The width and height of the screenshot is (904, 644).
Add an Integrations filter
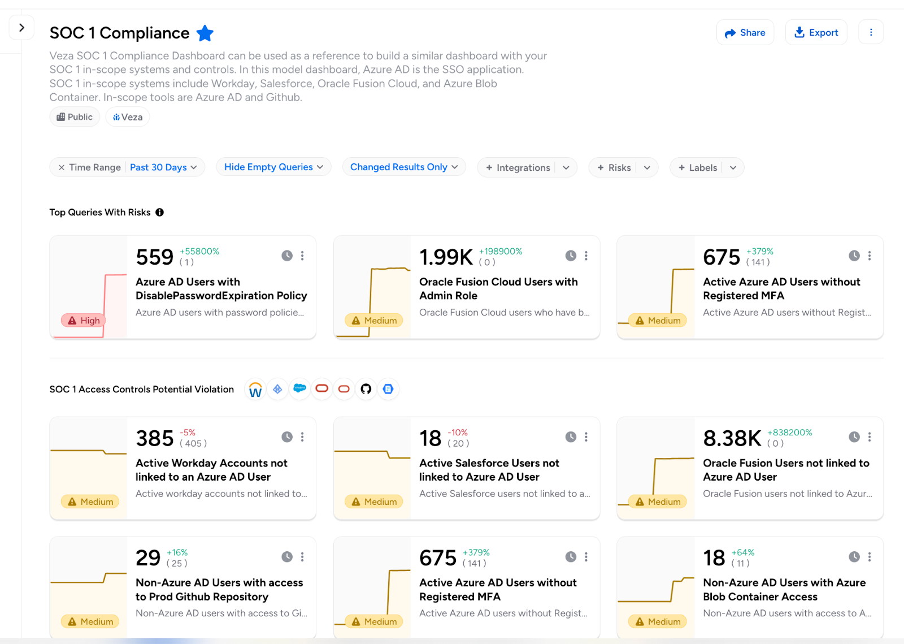click(x=518, y=167)
